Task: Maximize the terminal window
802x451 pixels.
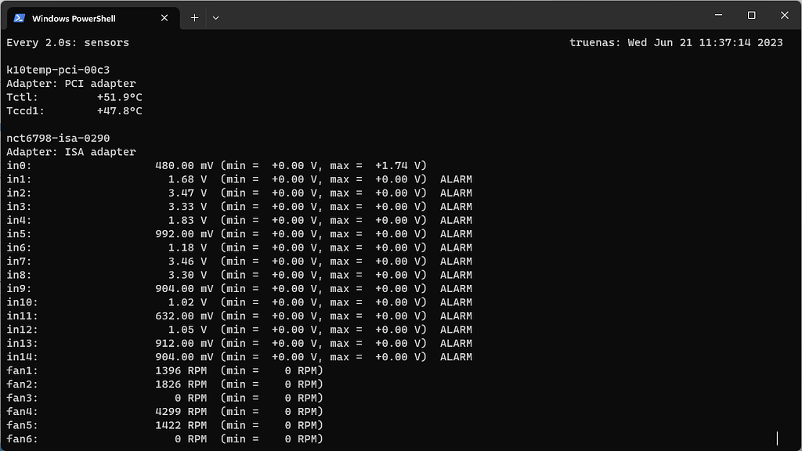Action: pyautogui.click(x=751, y=15)
